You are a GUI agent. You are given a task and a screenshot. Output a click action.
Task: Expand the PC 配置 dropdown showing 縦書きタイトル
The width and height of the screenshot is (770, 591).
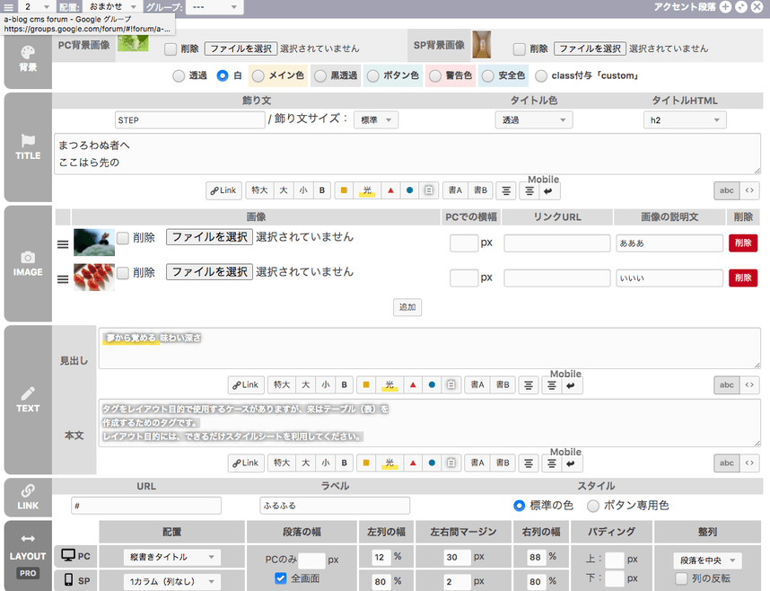[x=171, y=558]
